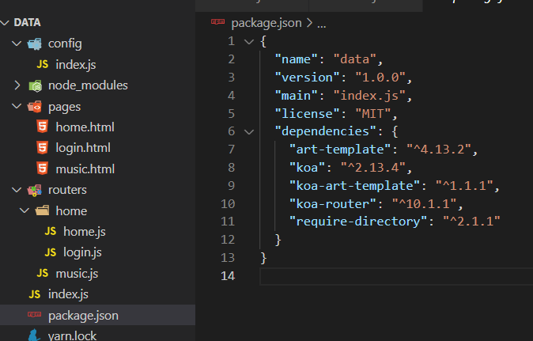The image size is (533, 341).
Task: Click the node_modules folder icon
Action: pyautogui.click(x=35, y=85)
